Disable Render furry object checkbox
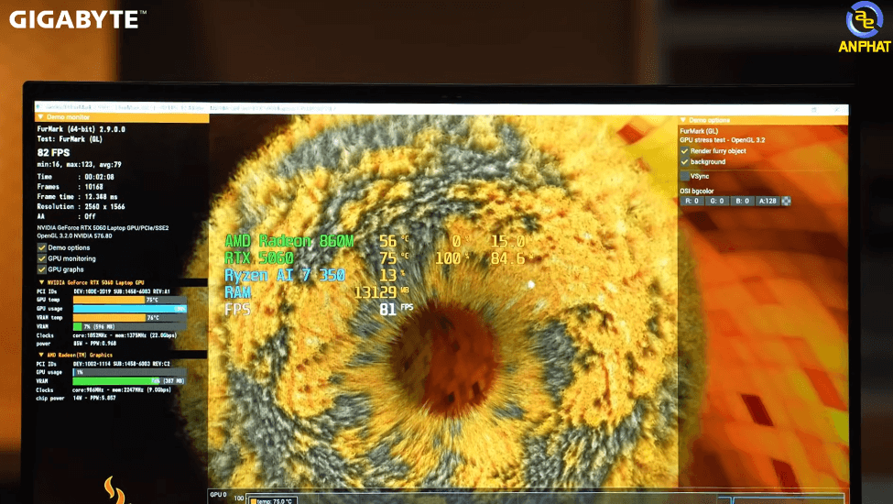This screenshot has height=504, width=893. tap(684, 151)
